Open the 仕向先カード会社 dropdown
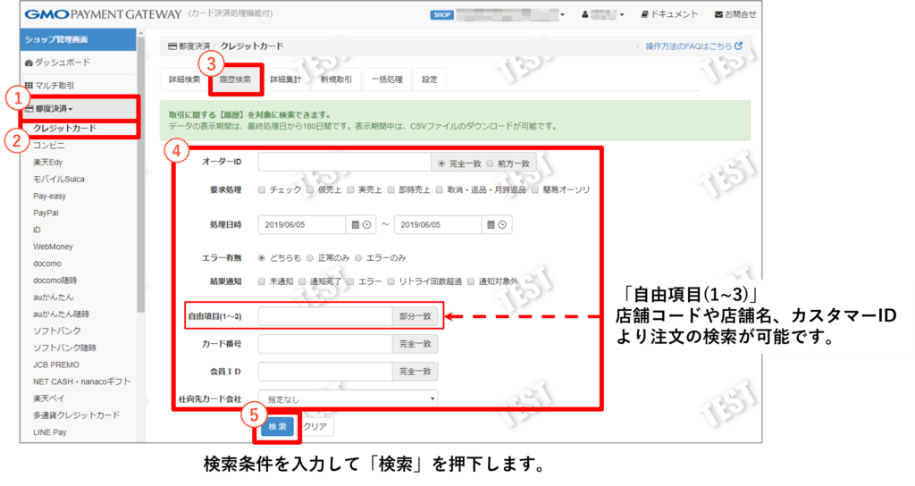915x486 pixels. 348,398
